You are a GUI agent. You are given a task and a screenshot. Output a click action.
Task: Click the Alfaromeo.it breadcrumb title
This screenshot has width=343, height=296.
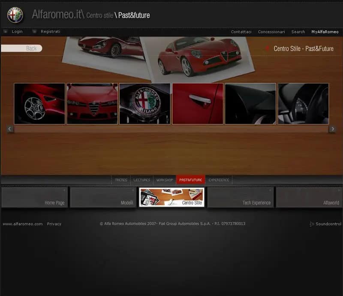tap(58, 14)
